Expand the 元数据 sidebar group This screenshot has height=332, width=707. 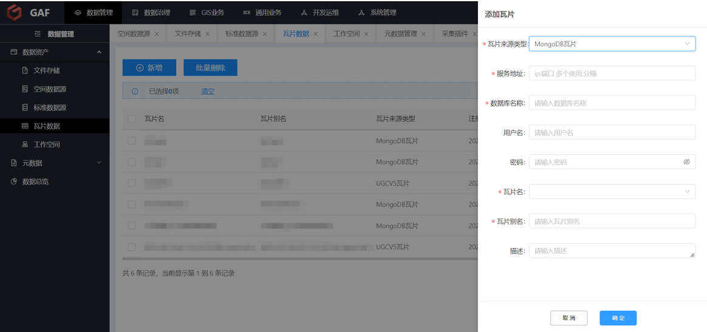(99, 163)
